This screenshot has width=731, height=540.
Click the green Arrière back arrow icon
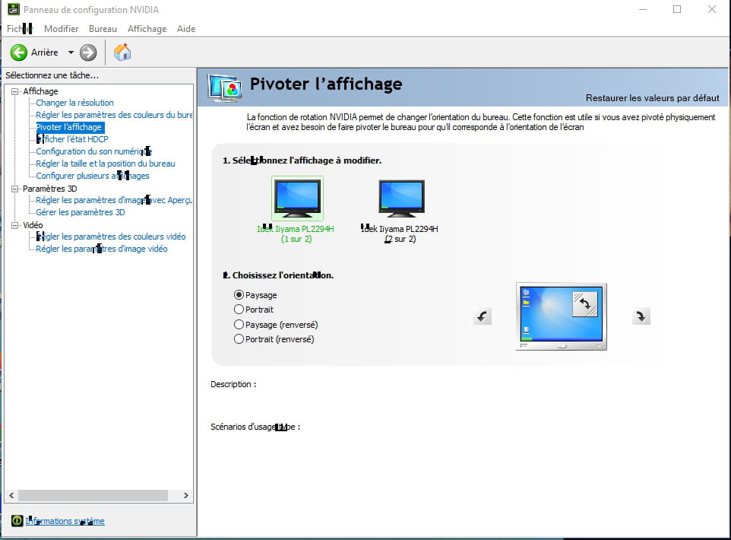[19, 52]
